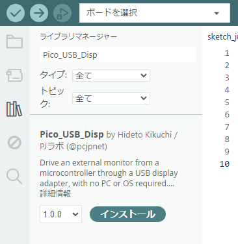Image resolution: width=238 pixels, height=244 pixels.
Task: Click line number 3 in editor
Action: point(227,77)
